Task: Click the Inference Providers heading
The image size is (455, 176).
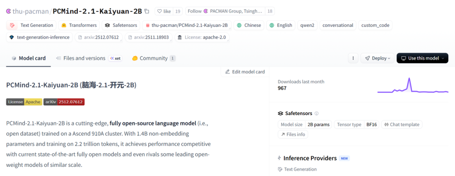Action: tap(310, 158)
